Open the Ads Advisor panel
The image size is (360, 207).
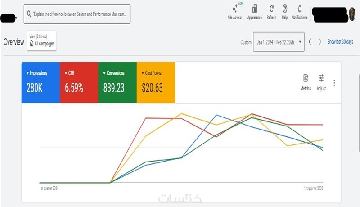pos(234,9)
